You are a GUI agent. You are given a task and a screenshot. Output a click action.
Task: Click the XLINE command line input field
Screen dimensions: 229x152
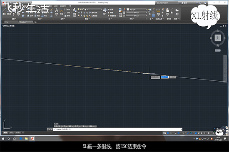(118, 130)
